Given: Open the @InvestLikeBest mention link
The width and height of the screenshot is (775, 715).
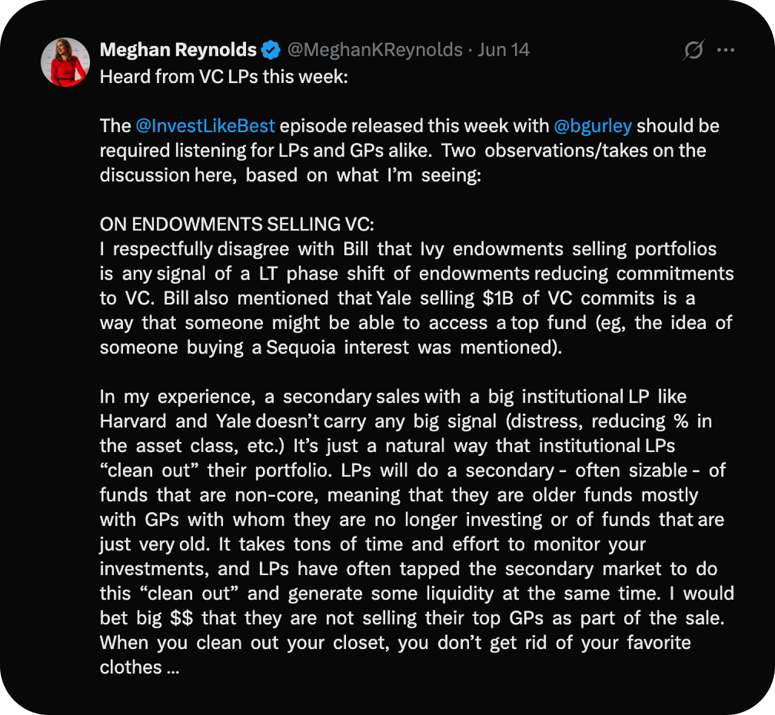Looking at the screenshot, I should (205, 126).
